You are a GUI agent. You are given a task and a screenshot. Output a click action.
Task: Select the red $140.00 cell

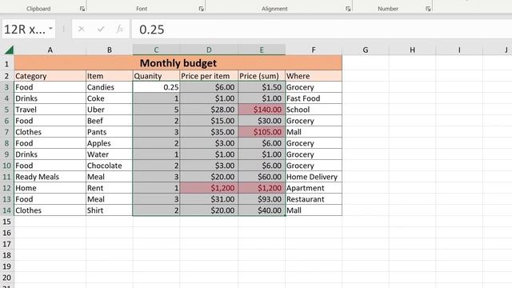coord(262,110)
